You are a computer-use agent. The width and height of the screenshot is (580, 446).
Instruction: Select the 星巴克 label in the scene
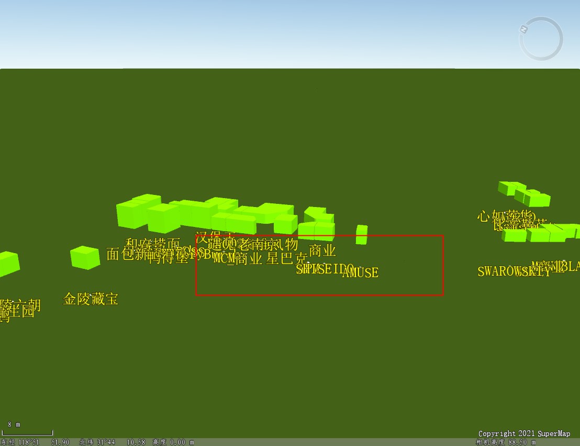click(x=287, y=258)
